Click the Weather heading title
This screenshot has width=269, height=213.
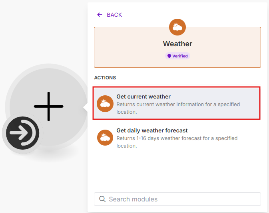point(177,44)
